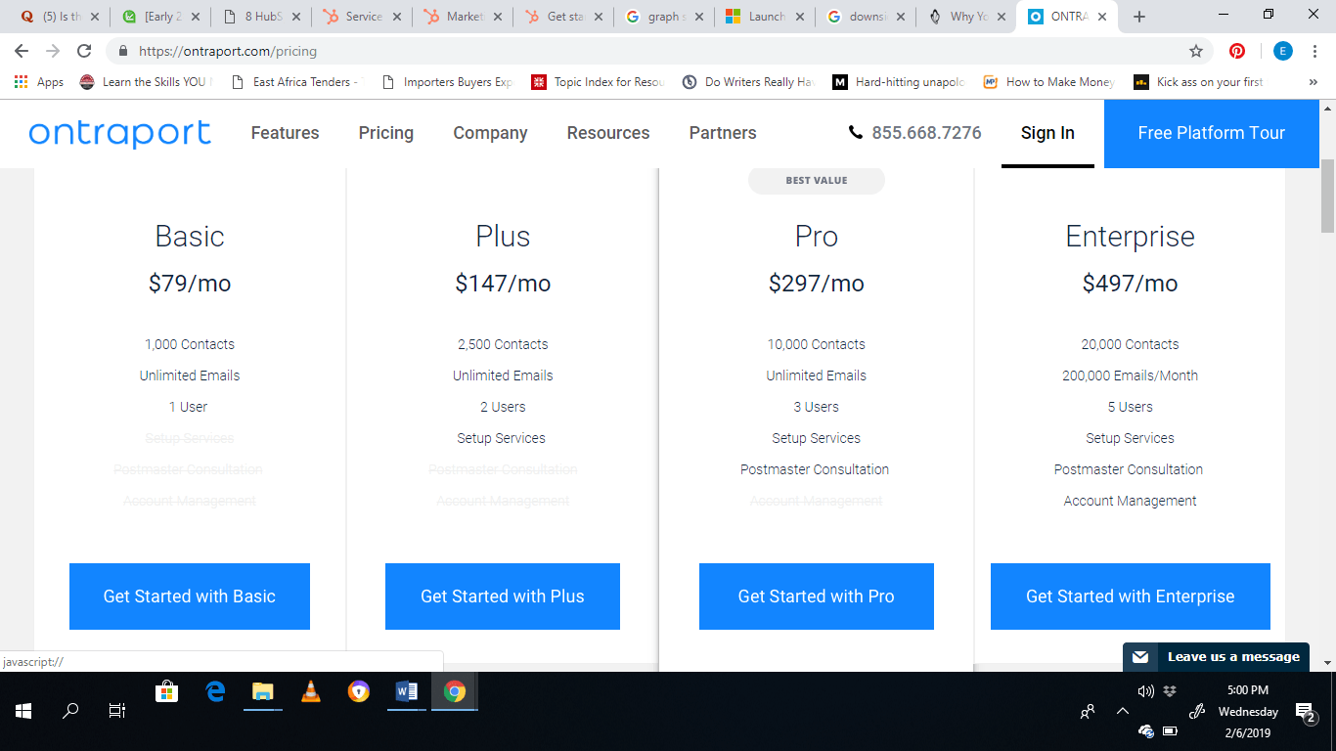The height and width of the screenshot is (751, 1336).
Task: Click the page vertical scrollbar thumb
Action: pyautogui.click(x=1327, y=196)
